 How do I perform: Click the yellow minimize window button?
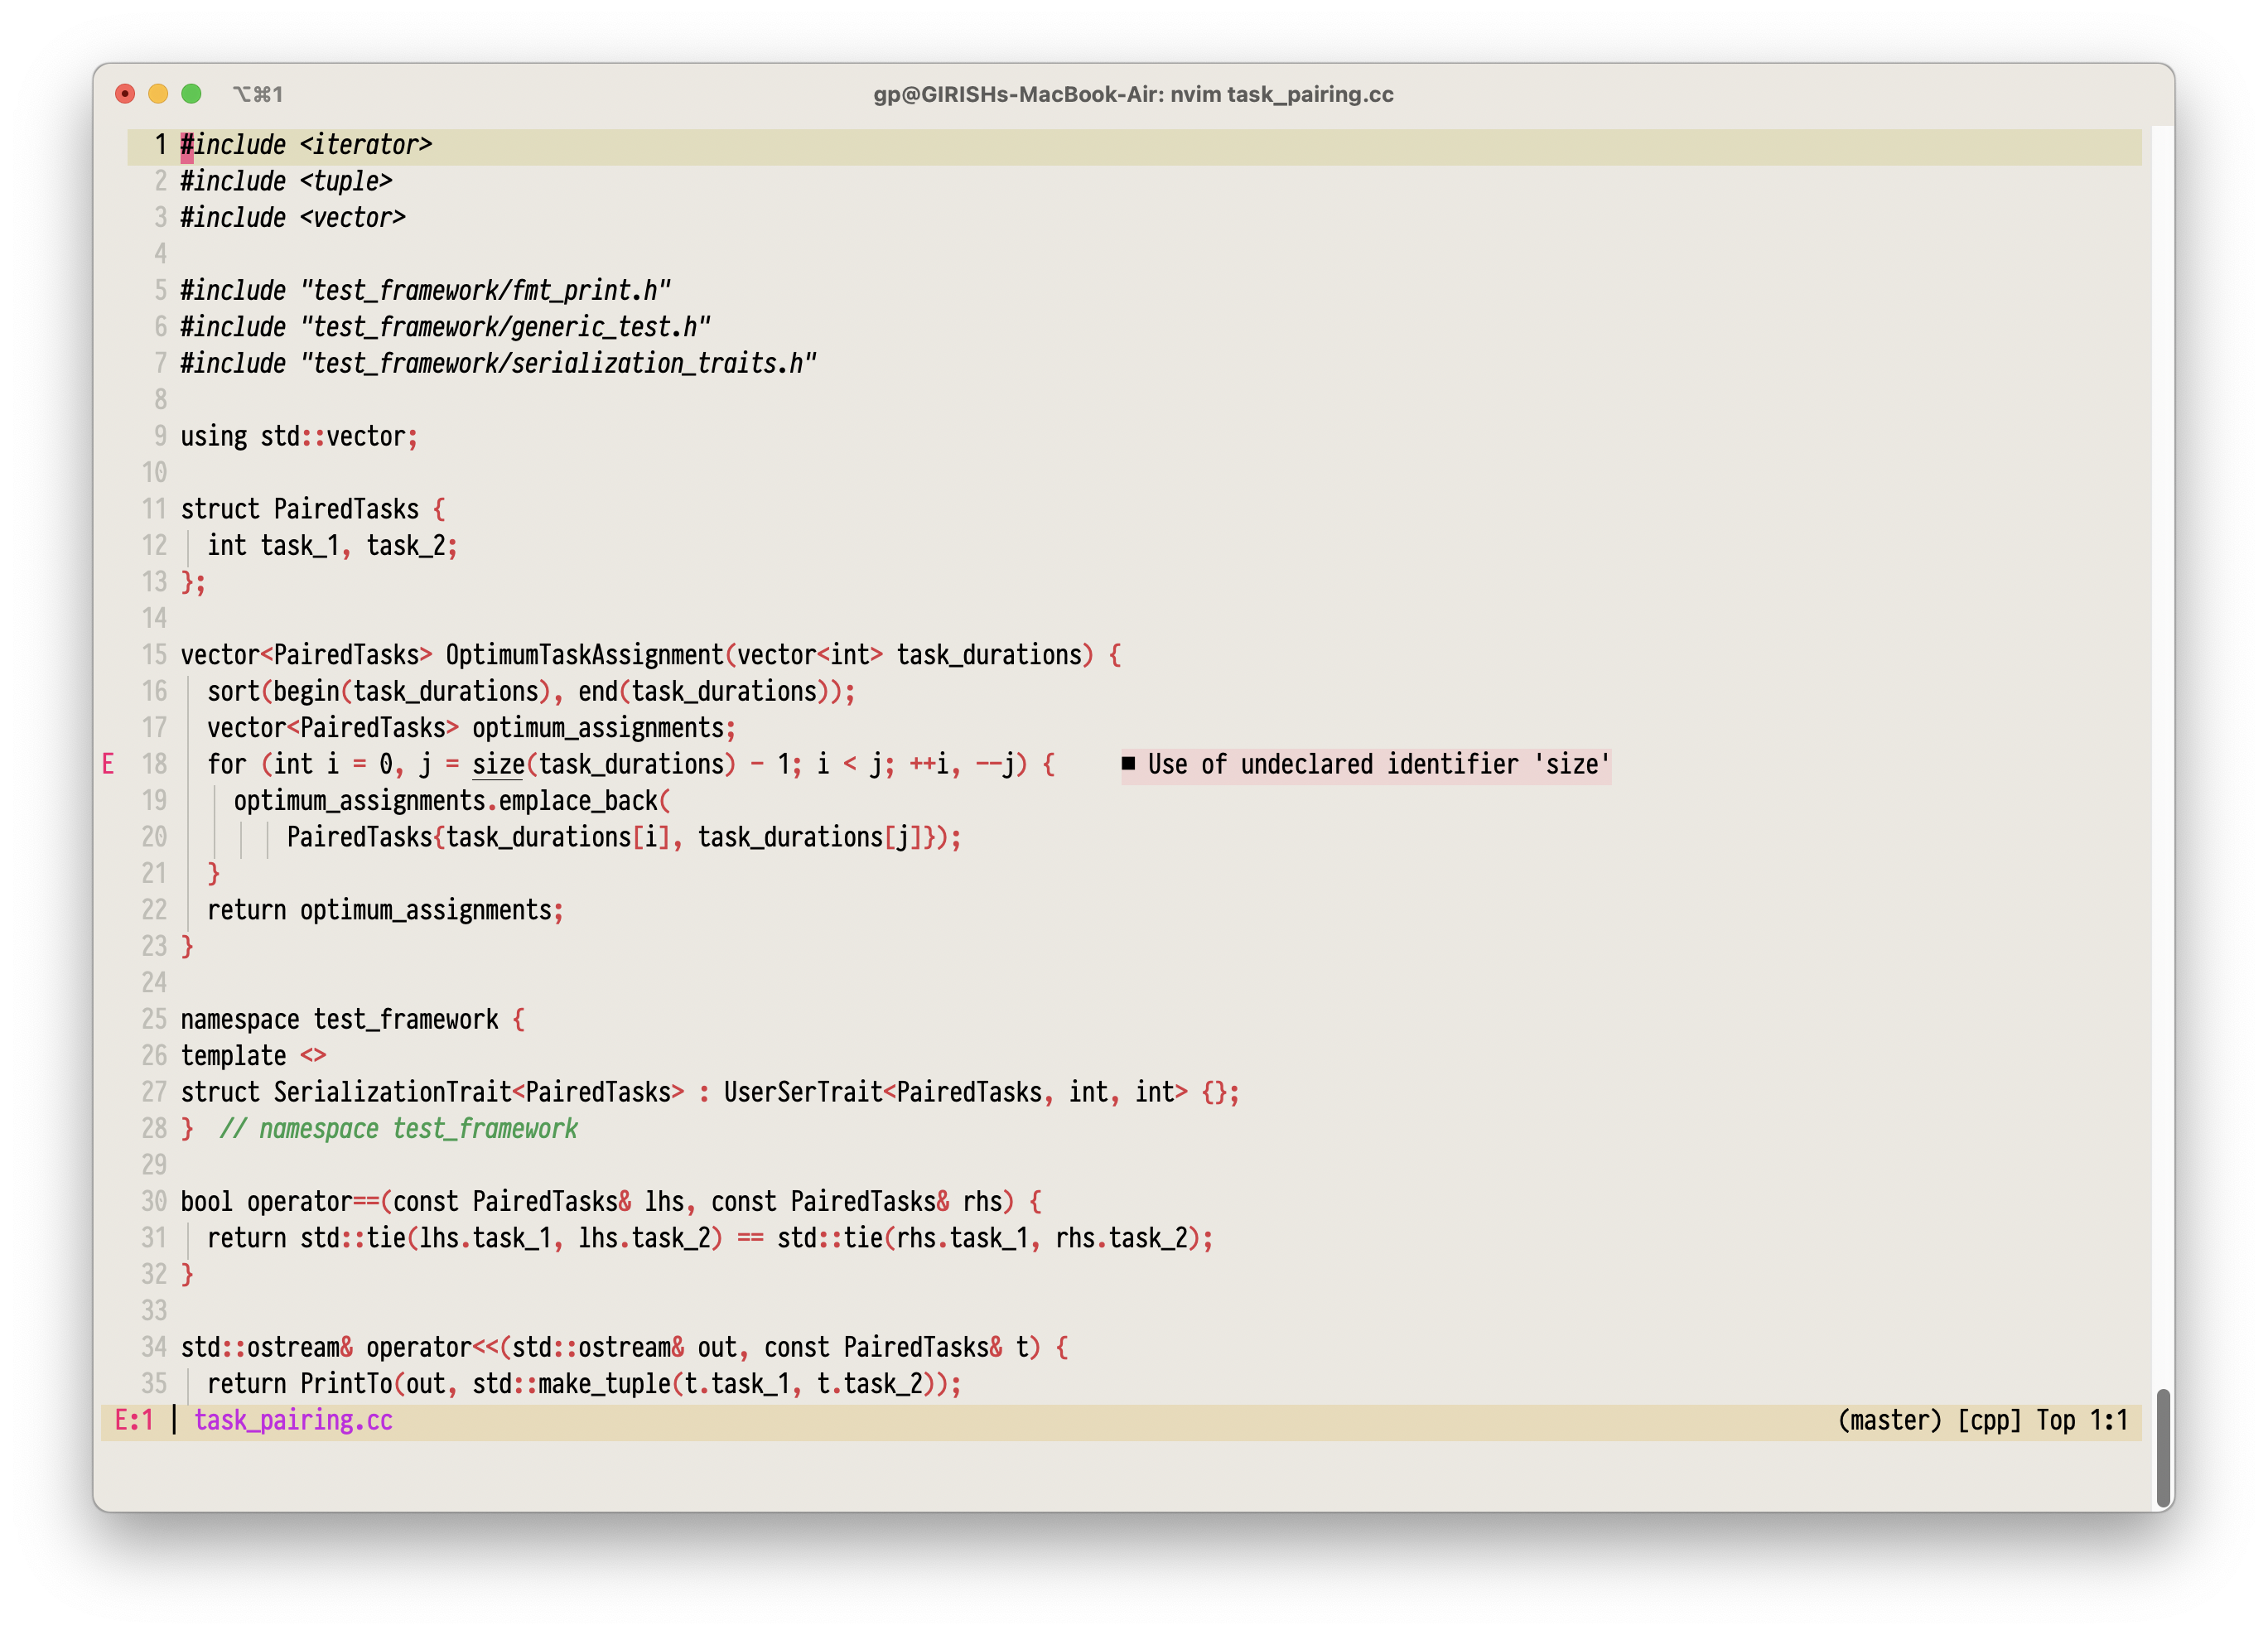pyautogui.click(x=158, y=94)
